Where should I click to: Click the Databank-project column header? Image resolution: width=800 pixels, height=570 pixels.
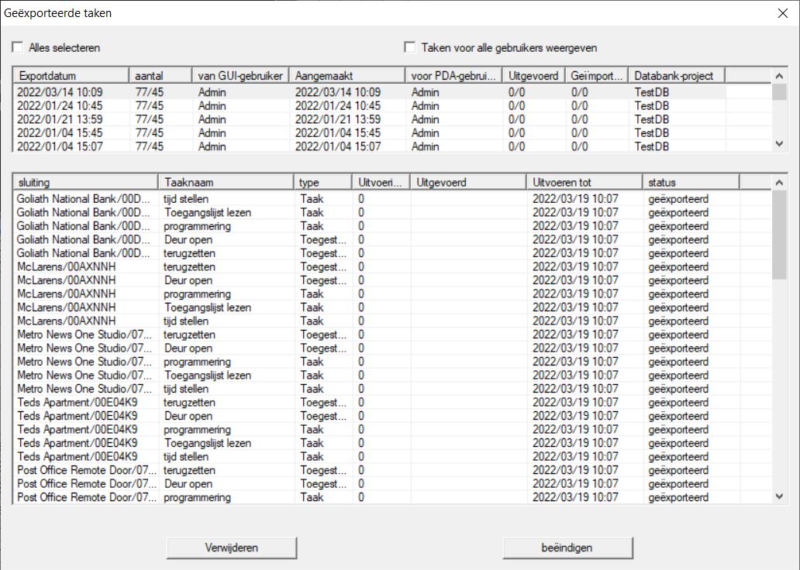pos(676,75)
